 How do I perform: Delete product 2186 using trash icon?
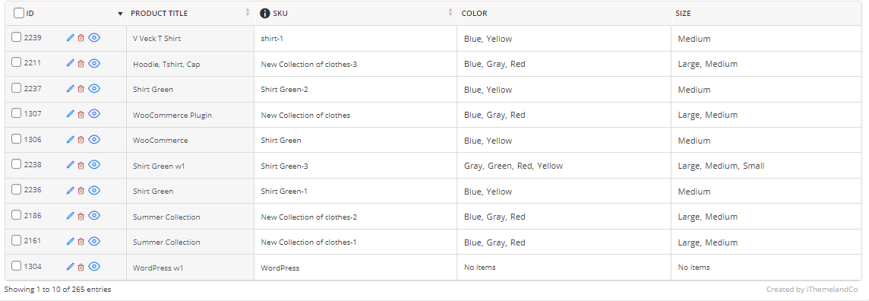(x=81, y=216)
